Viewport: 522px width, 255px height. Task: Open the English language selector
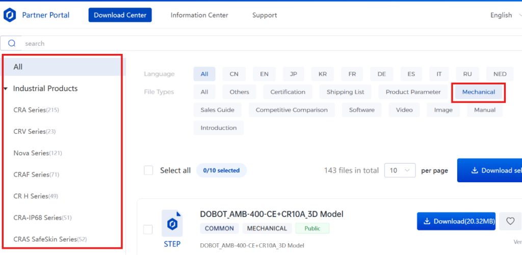pyautogui.click(x=506, y=15)
